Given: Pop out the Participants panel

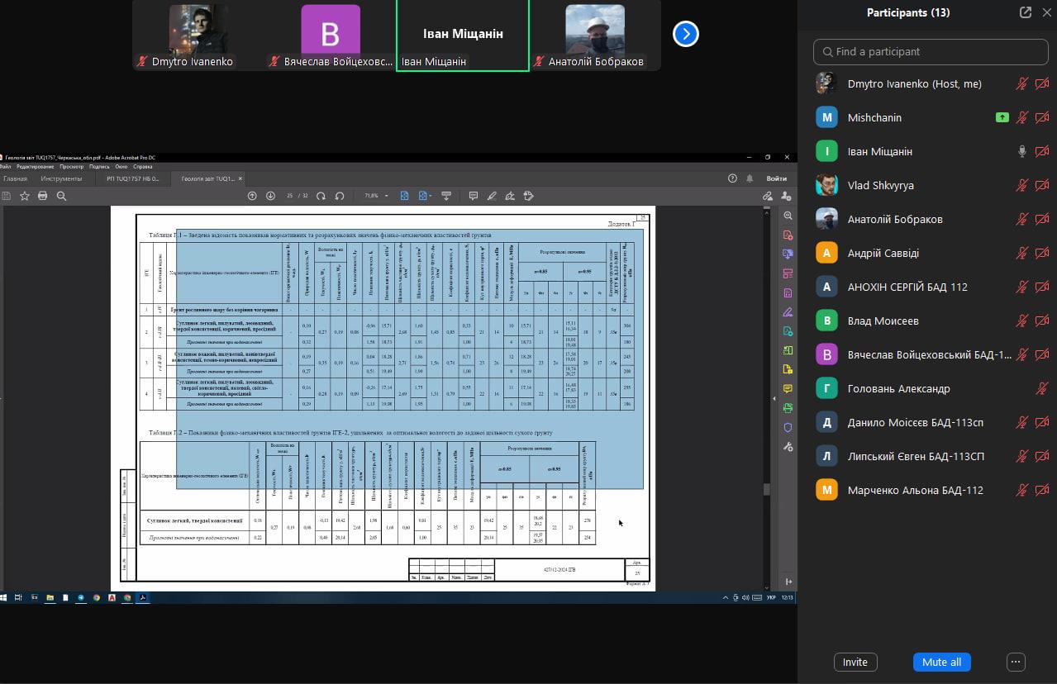Looking at the screenshot, I should (x=1025, y=12).
